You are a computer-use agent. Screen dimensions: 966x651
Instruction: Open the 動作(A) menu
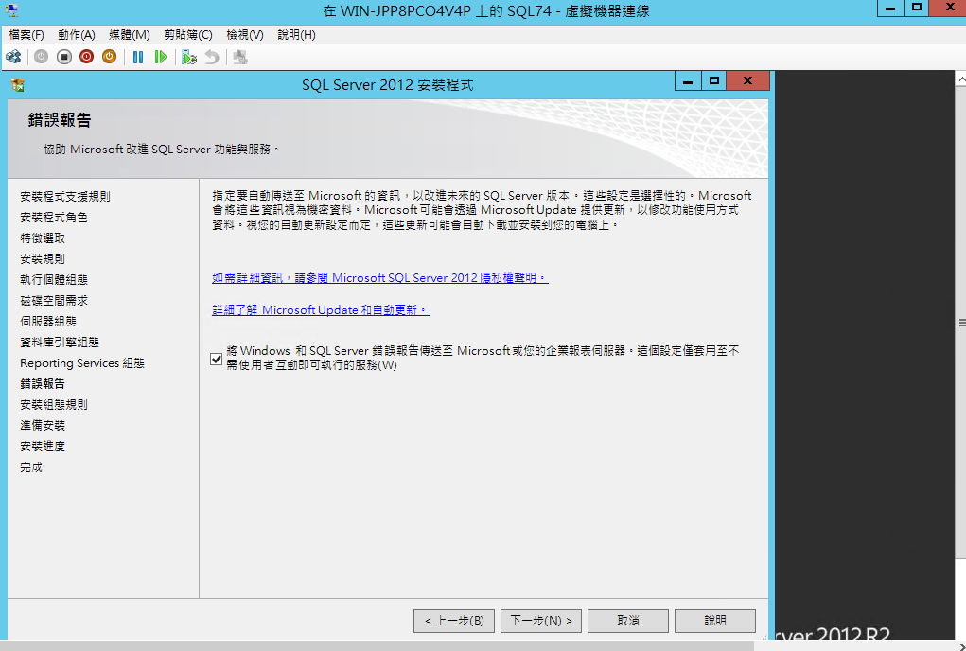point(77,35)
